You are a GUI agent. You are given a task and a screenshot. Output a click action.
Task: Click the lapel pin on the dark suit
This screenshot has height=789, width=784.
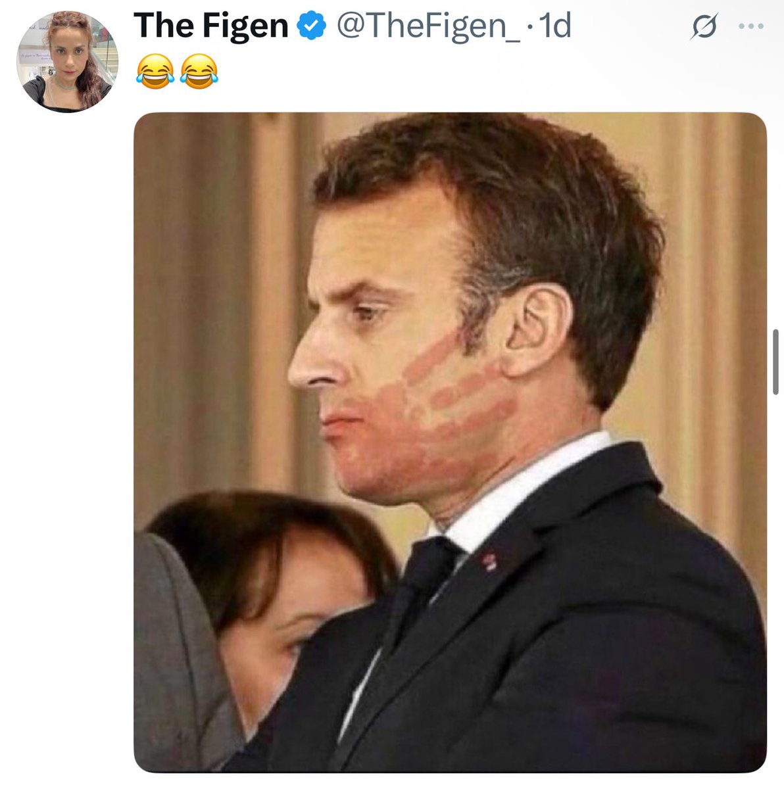pos(489,562)
